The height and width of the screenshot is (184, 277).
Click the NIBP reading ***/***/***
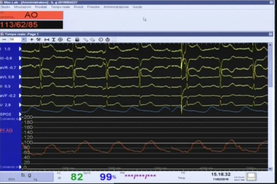140,176
